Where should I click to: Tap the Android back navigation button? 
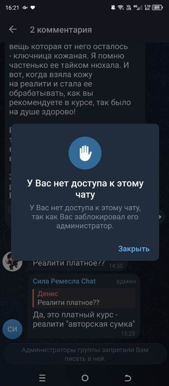[127, 378]
